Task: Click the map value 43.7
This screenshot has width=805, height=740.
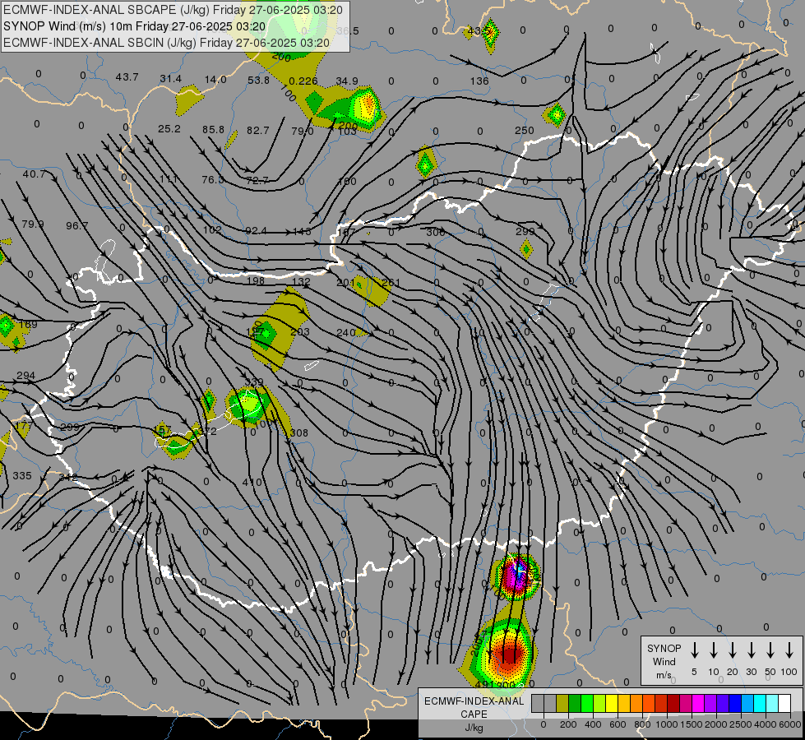Action: pos(127,77)
